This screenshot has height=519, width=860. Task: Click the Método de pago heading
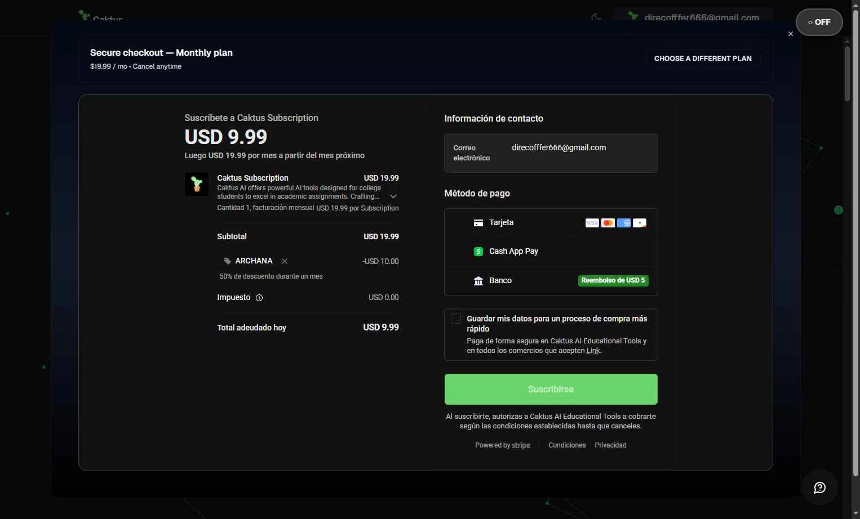point(477,193)
